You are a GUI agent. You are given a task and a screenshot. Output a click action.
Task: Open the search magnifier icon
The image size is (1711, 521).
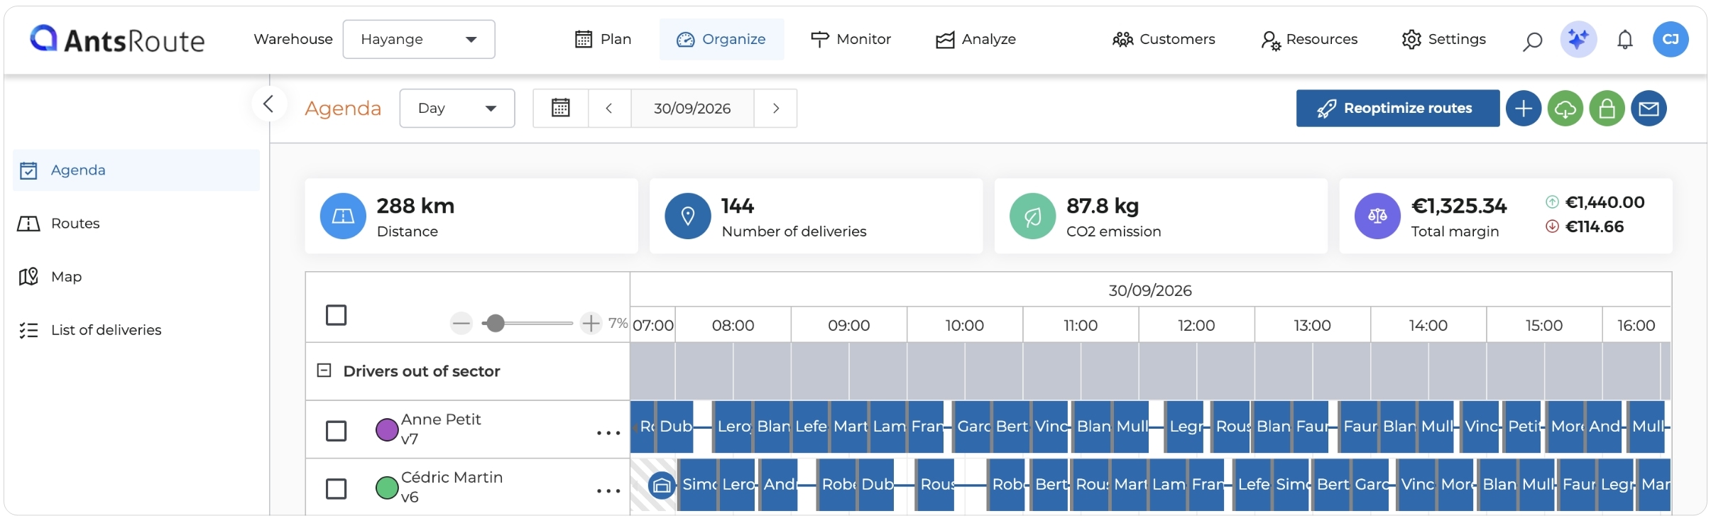pos(1532,40)
